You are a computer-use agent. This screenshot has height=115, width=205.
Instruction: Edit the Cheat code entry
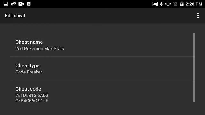tap(102, 95)
